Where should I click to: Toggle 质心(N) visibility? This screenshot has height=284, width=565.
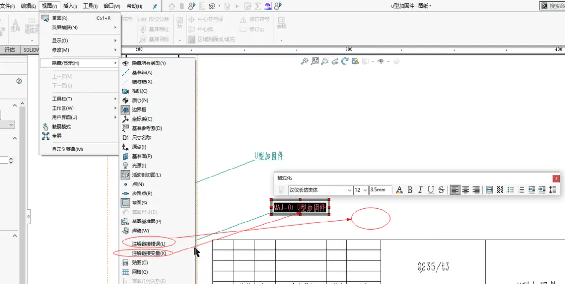pos(157,100)
